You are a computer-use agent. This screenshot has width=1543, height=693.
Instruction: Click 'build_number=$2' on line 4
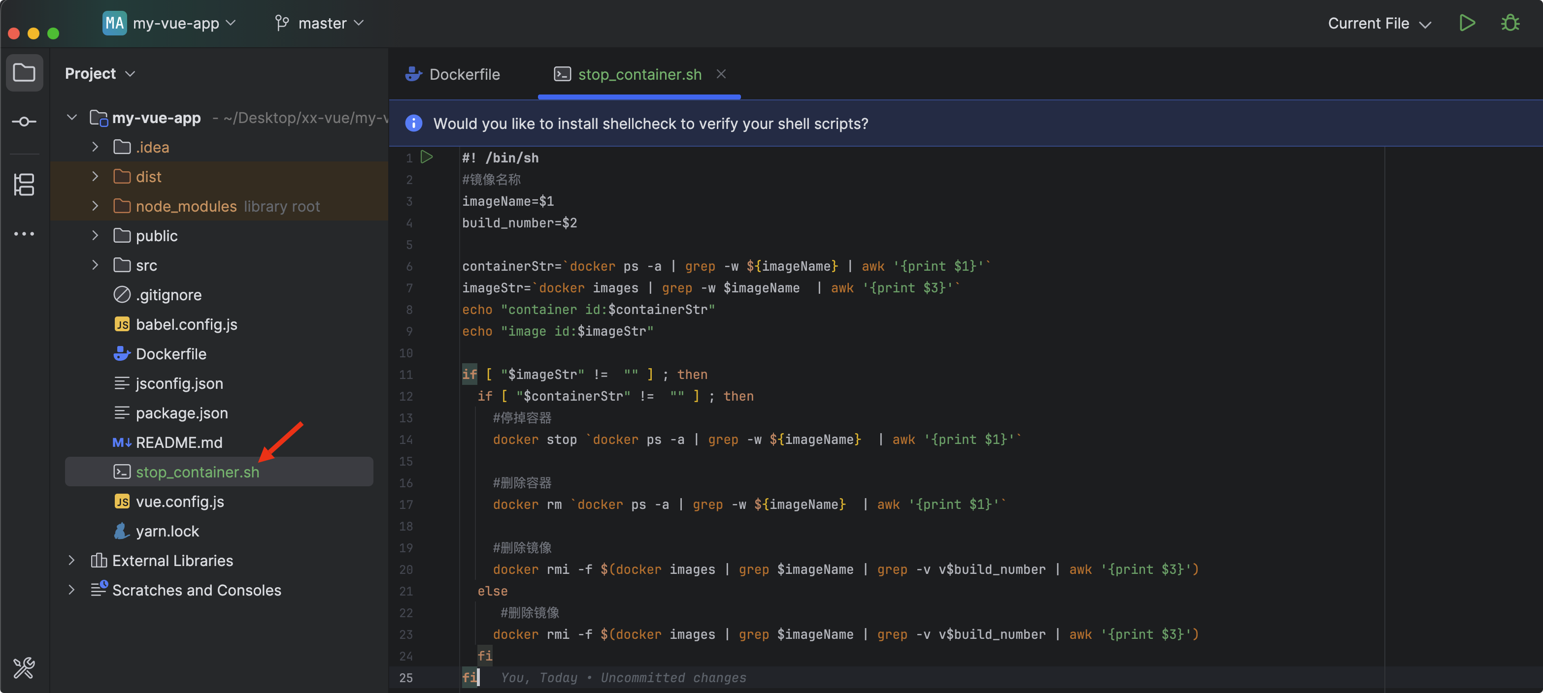coord(519,222)
